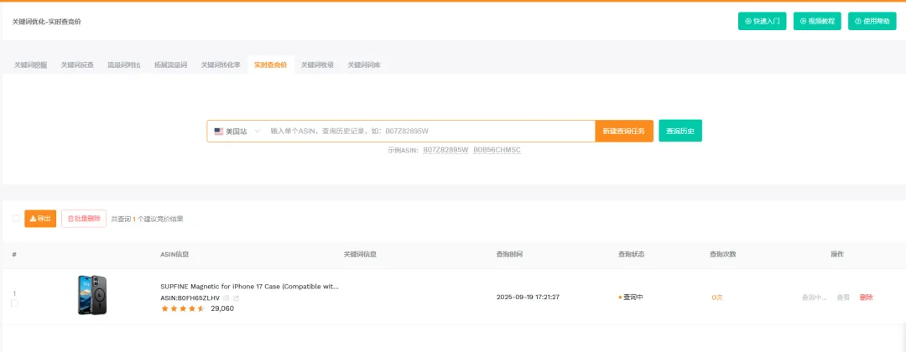Image resolution: width=906 pixels, height=352 pixels.
Task: Tick the checkbox for row 1
Action: click(x=14, y=303)
